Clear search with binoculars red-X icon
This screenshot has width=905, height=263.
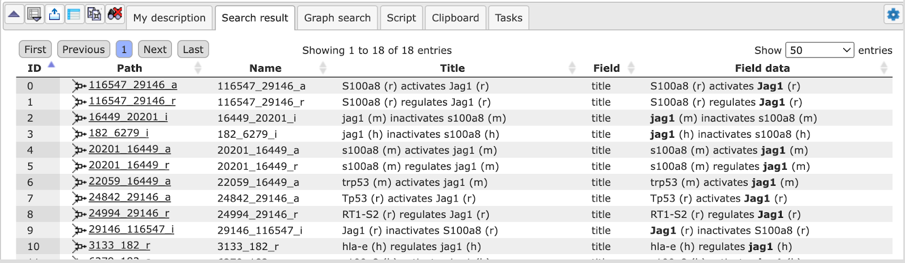[115, 15]
